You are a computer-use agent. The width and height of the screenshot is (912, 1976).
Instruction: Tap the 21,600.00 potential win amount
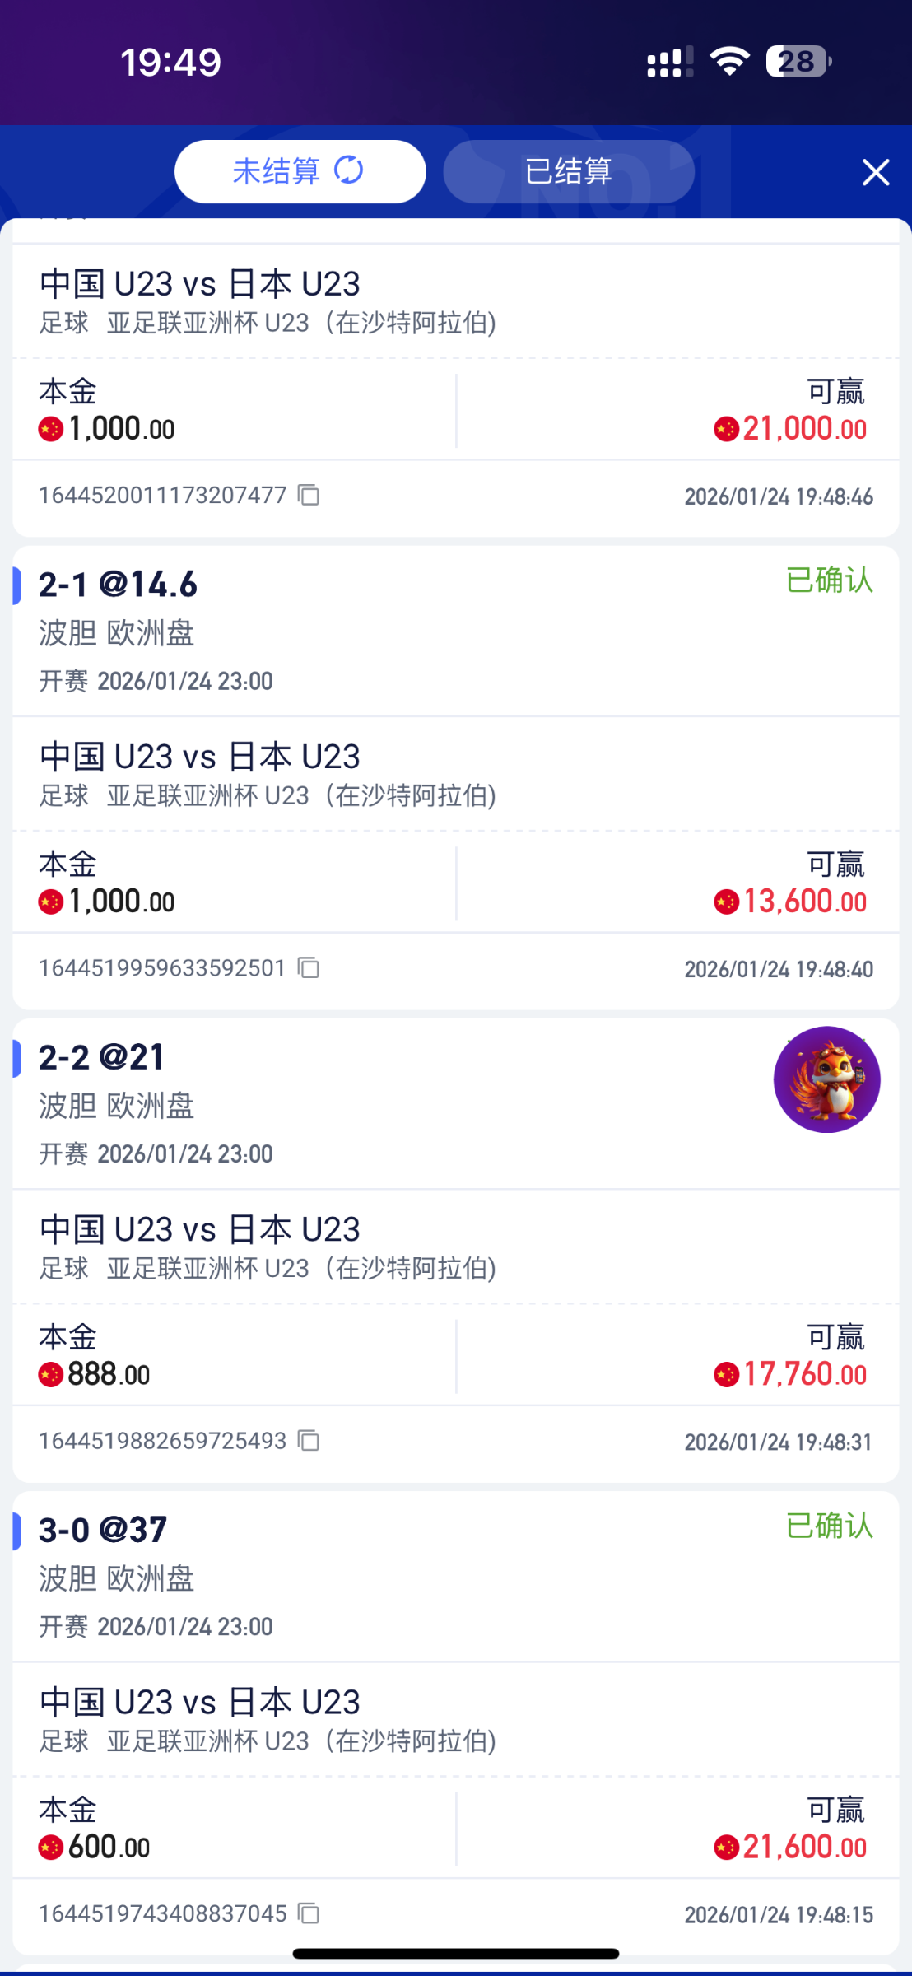[x=803, y=1847]
